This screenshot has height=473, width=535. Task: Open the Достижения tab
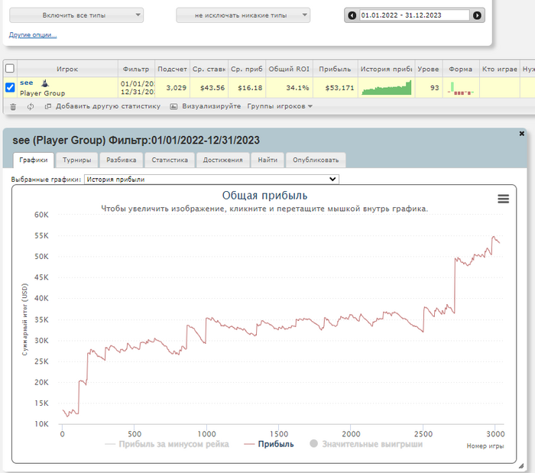click(x=223, y=160)
